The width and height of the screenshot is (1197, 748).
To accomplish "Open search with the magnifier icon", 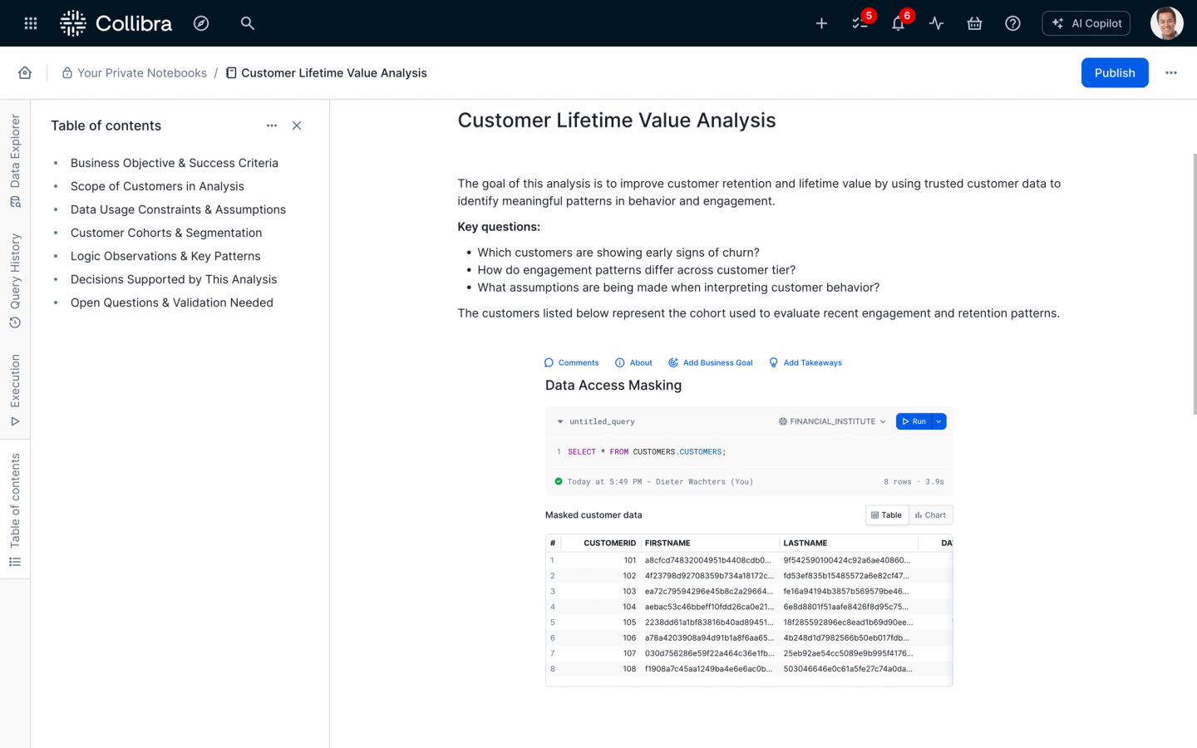I will pyautogui.click(x=247, y=23).
